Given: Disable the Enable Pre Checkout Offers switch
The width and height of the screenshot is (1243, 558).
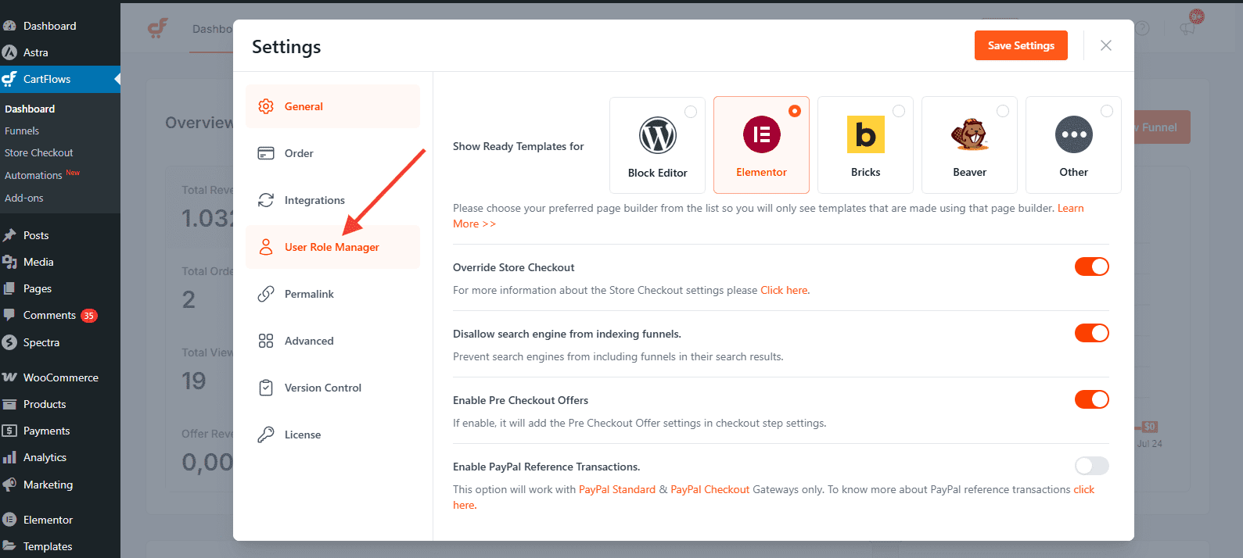Looking at the screenshot, I should point(1092,399).
